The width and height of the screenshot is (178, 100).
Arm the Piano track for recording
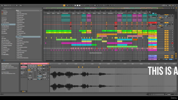pos(172,45)
